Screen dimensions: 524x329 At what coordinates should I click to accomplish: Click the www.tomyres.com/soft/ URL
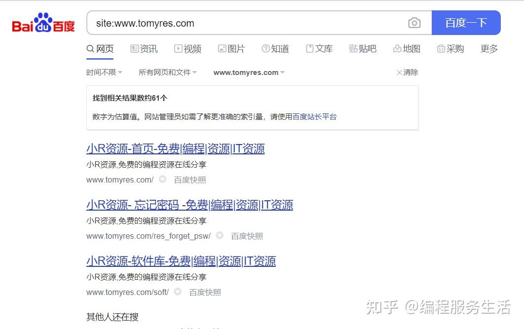pos(127,292)
